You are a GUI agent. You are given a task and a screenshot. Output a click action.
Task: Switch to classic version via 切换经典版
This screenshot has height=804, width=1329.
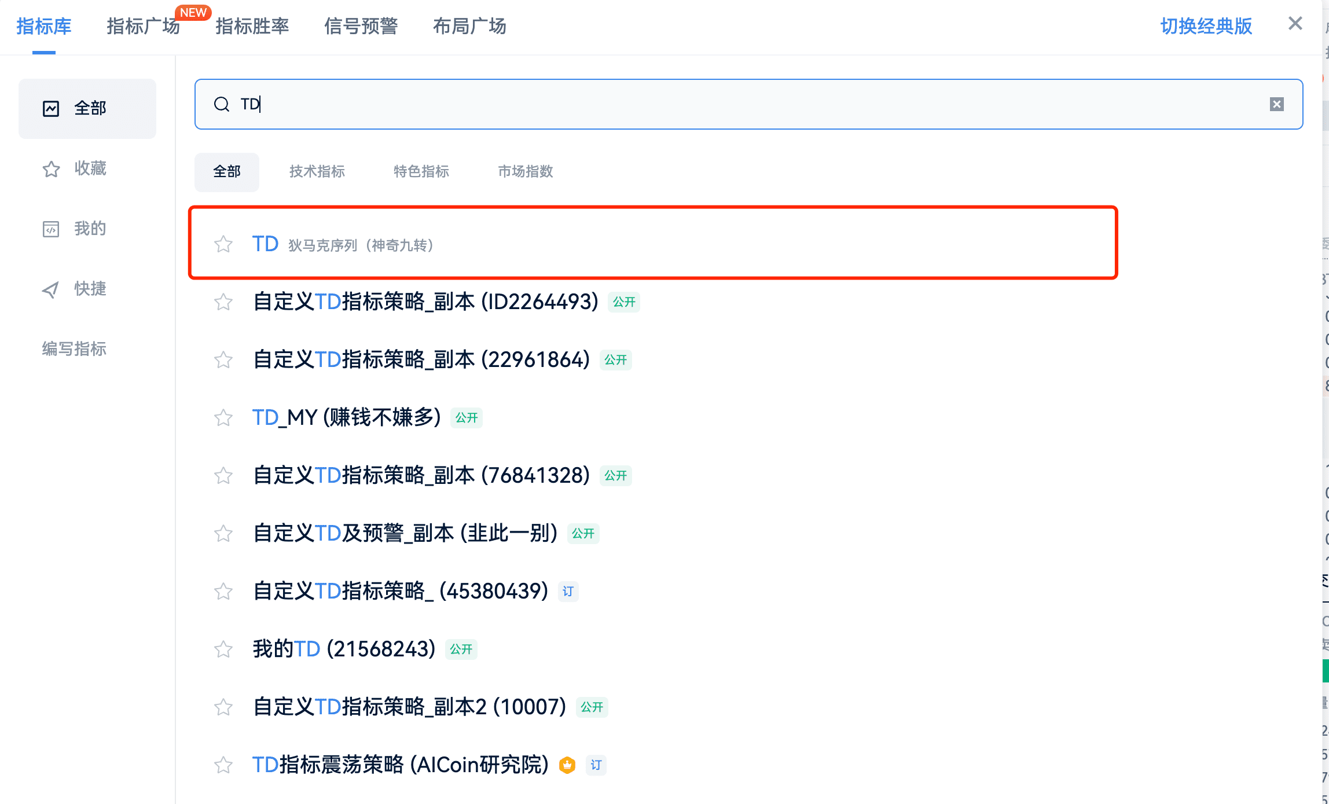click(1206, 26)
